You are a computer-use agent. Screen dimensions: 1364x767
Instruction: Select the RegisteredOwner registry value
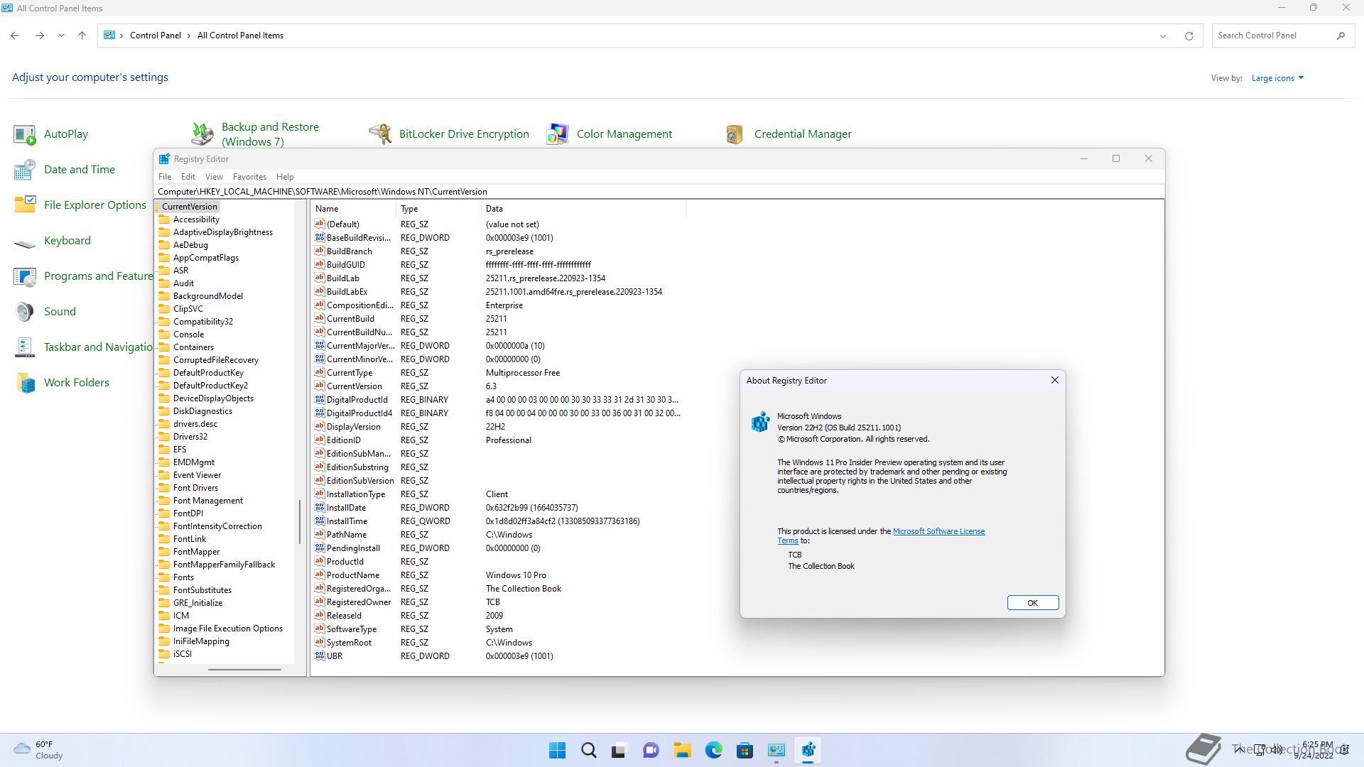tap(359, 602)
